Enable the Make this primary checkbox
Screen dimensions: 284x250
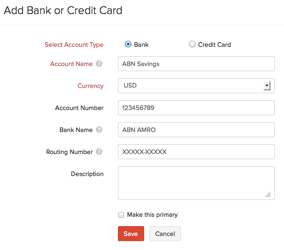coord(121,215)
